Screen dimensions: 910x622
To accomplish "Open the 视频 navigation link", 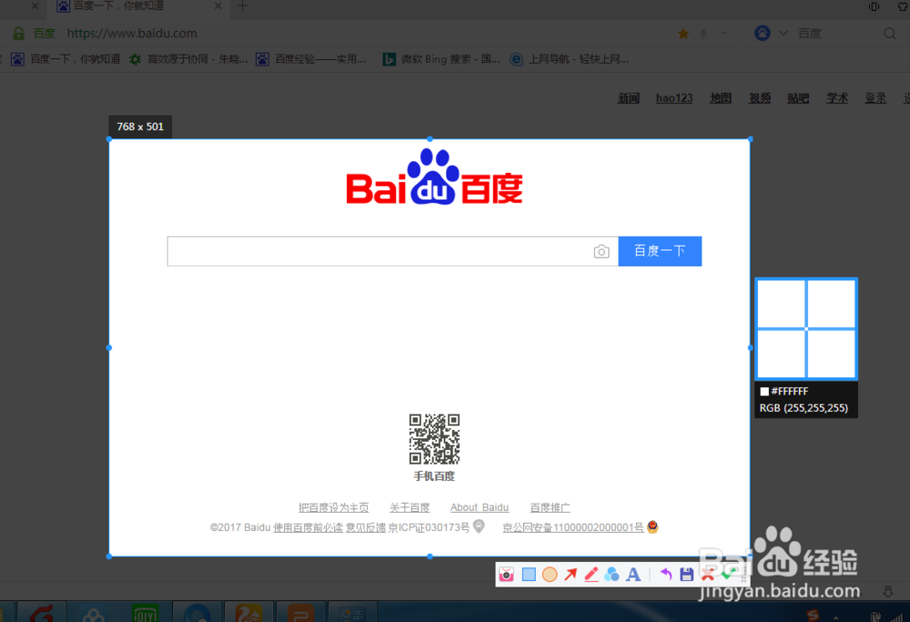I will (760, 98).
